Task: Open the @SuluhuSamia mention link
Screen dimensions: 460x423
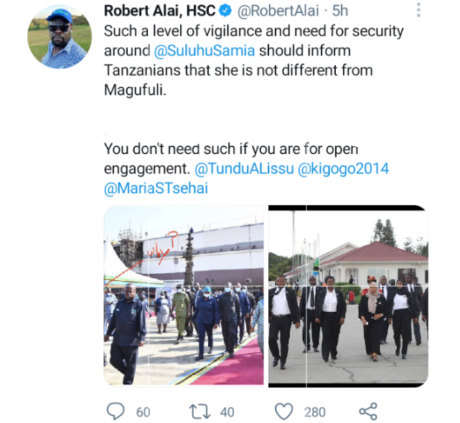Action: [205, 51]
